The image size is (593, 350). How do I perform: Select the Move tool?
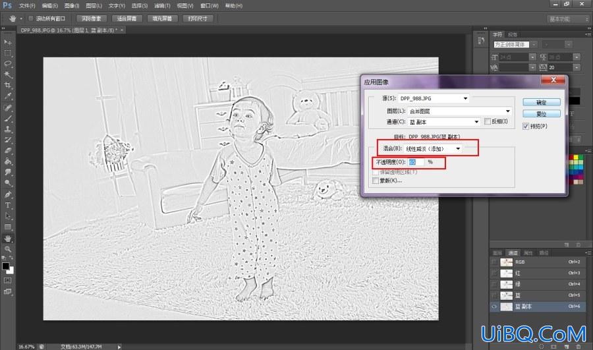[x=7, y=42]
